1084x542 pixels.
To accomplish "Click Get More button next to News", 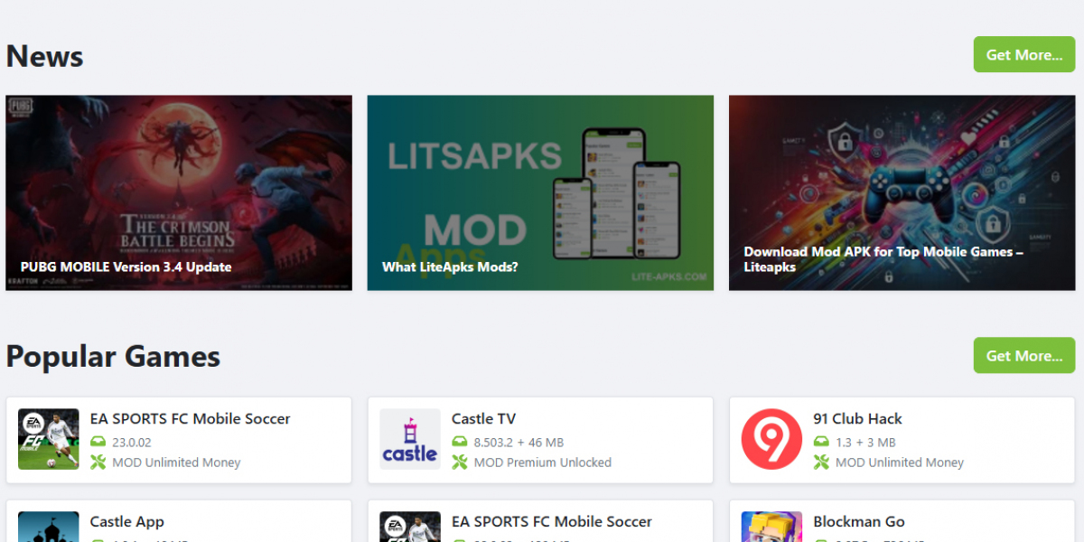I will [x=1024, y=55].
